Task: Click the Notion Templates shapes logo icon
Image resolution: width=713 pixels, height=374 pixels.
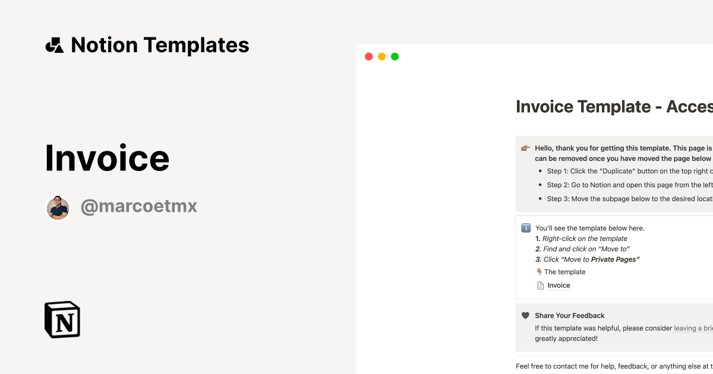Action: coord(54,45)
